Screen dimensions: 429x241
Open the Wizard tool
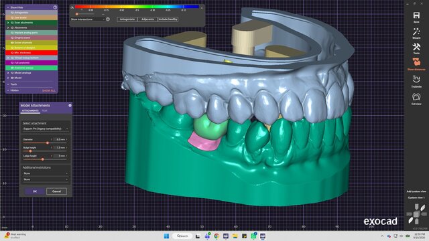pos(416,31)
